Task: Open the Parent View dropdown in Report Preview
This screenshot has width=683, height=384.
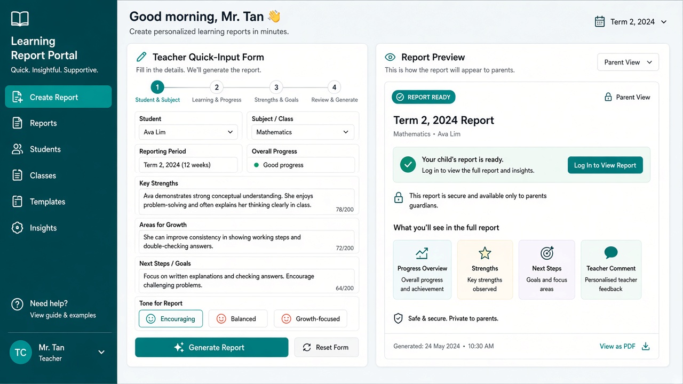Action: click(628, 62)
